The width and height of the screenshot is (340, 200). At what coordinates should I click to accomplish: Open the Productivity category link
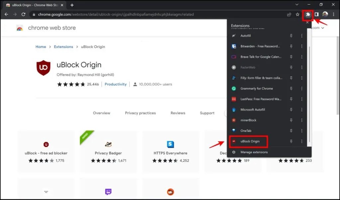click(x=116, y=84)
